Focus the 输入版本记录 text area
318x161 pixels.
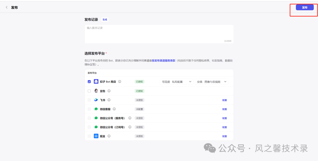[x=159, y=34]
